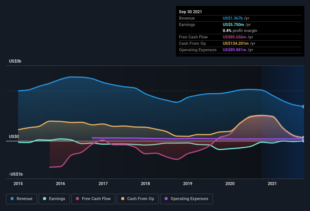This screenshot has height=211, width=310.
Task: Click the Free Cash Flow tooltip label
Action: click(x=193, y=37)
